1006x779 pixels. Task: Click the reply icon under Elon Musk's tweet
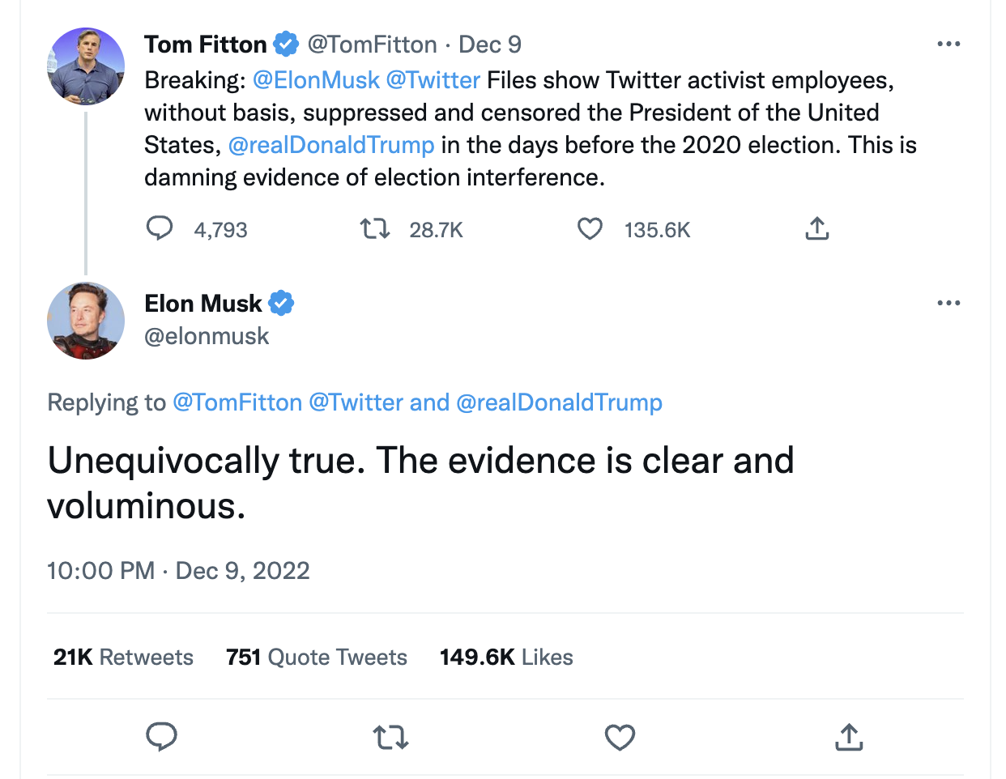click(x=162, y=737)
